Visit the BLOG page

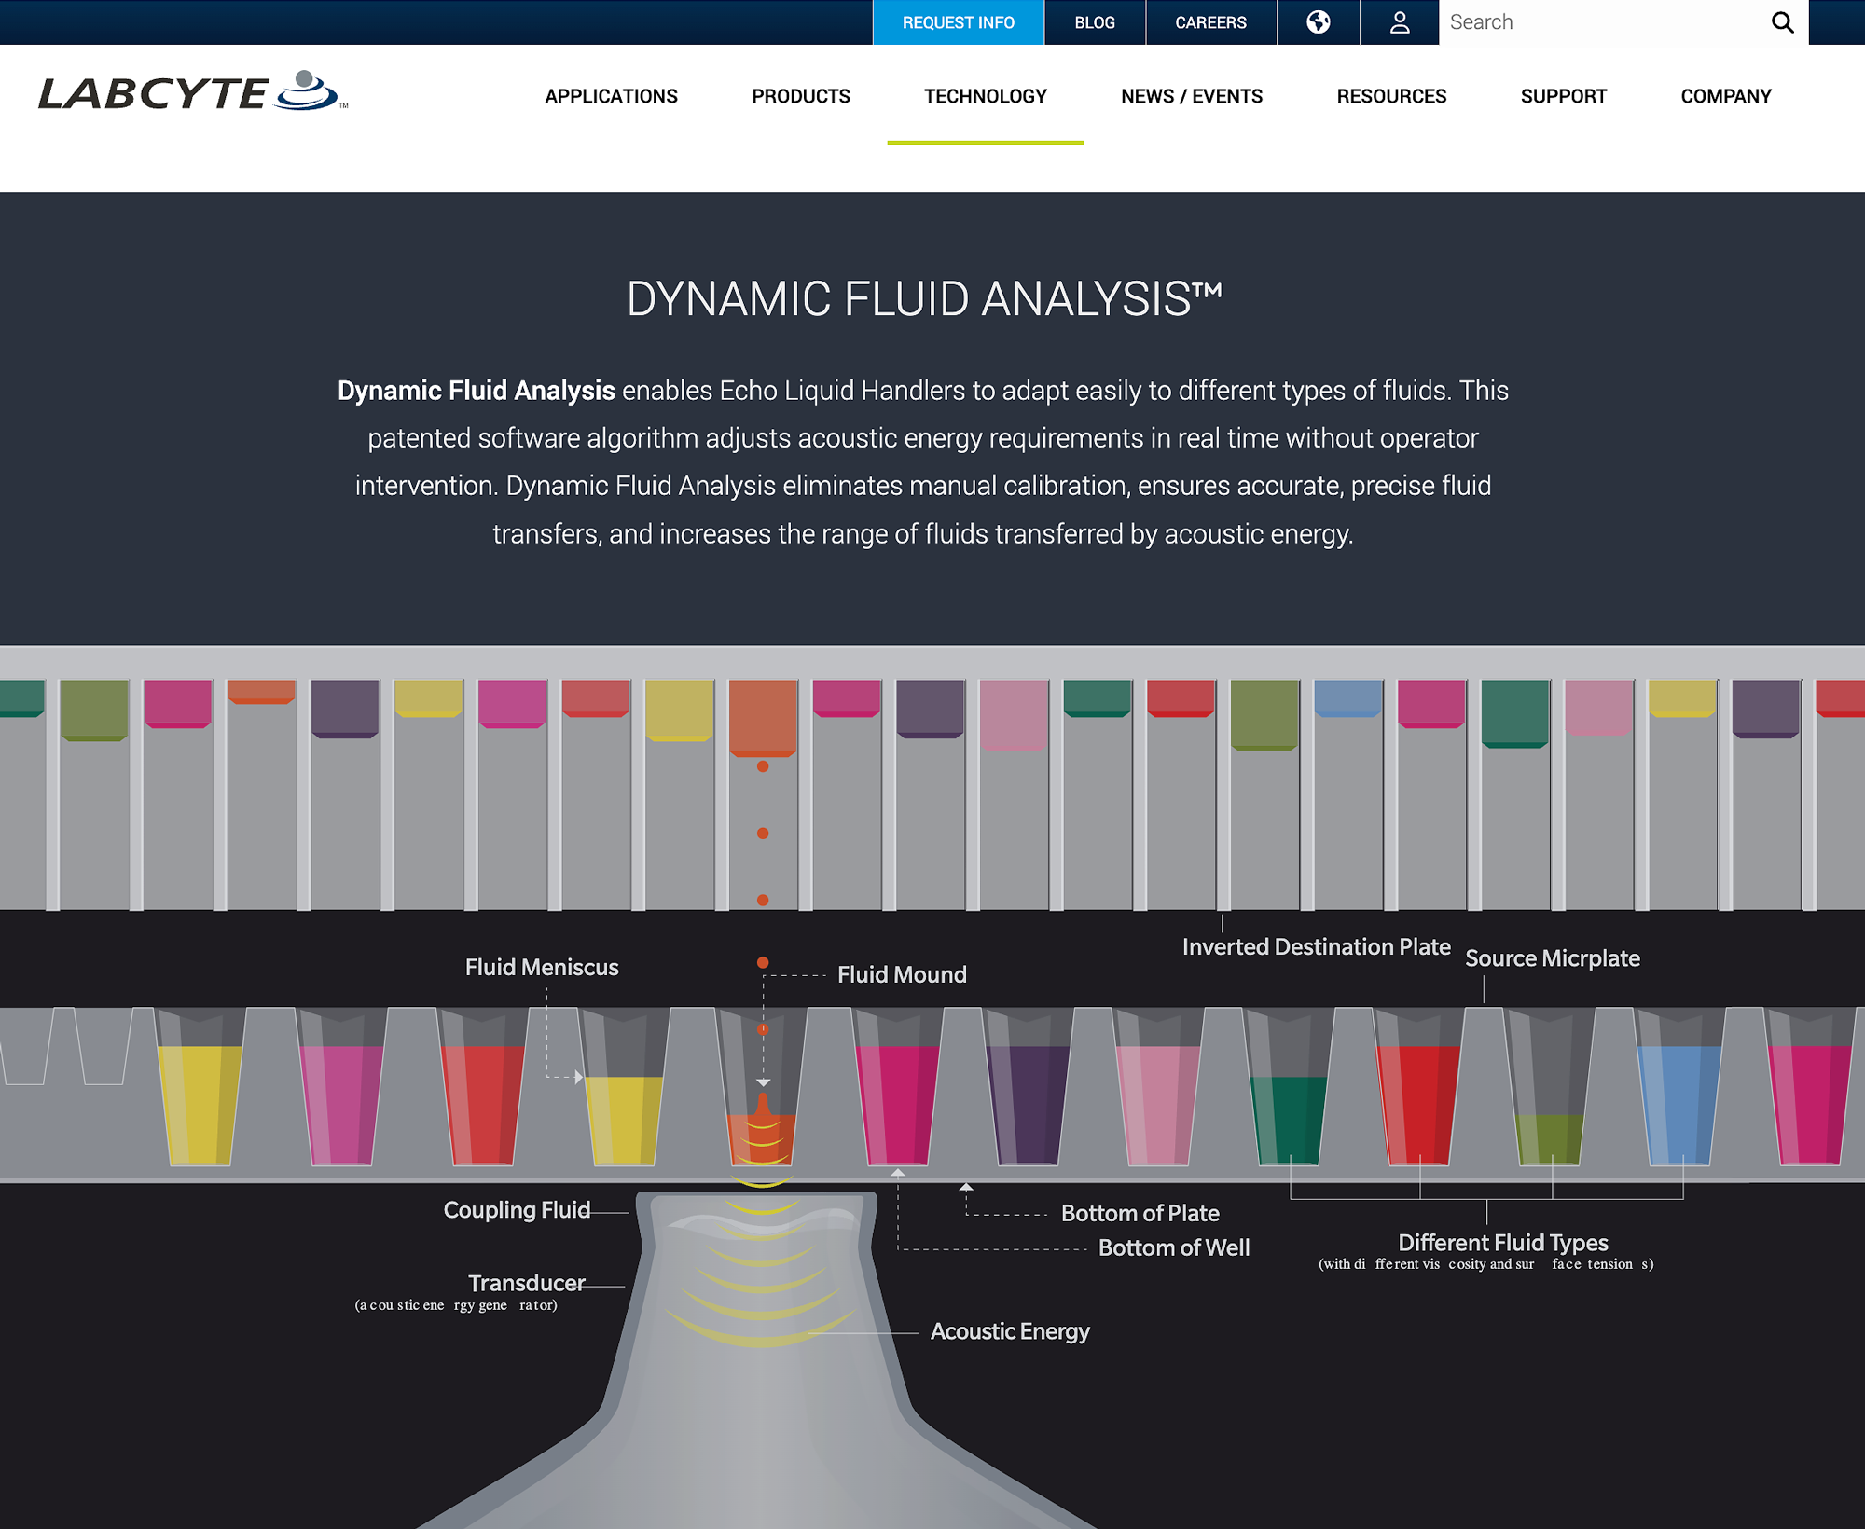tap(1095, 22)
